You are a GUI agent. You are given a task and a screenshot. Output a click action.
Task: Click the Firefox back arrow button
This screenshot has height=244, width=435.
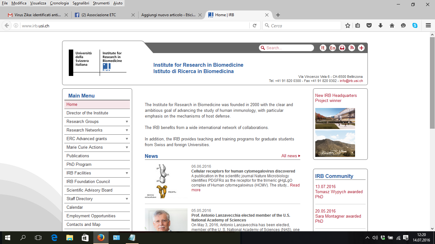tap(6, 26)
